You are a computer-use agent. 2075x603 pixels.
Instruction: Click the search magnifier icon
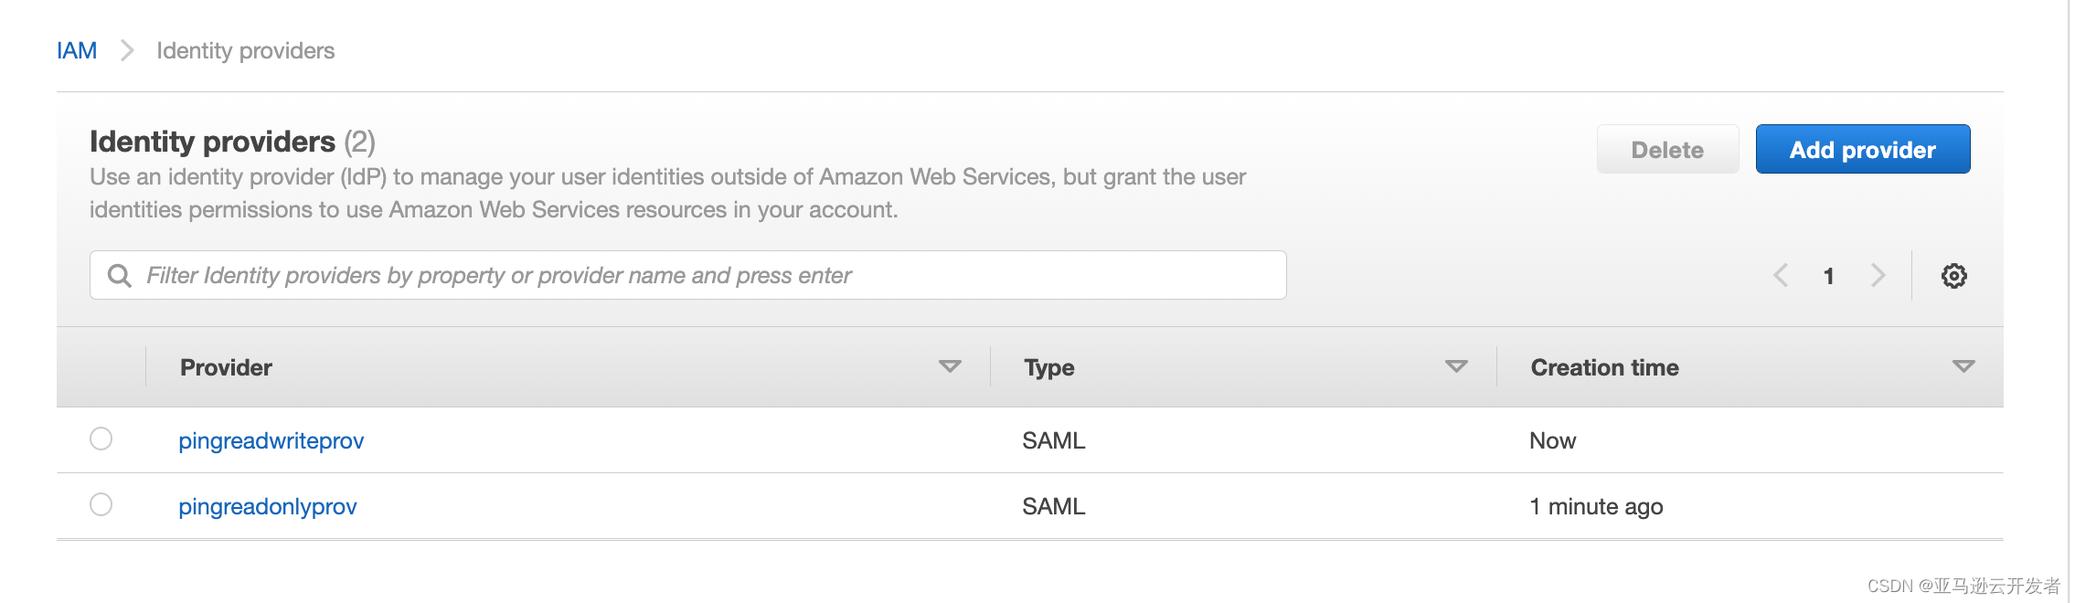coord(120,276)
